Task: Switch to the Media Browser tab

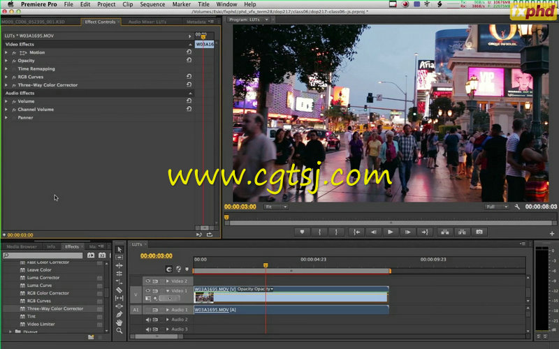Action: pos(22,246)
